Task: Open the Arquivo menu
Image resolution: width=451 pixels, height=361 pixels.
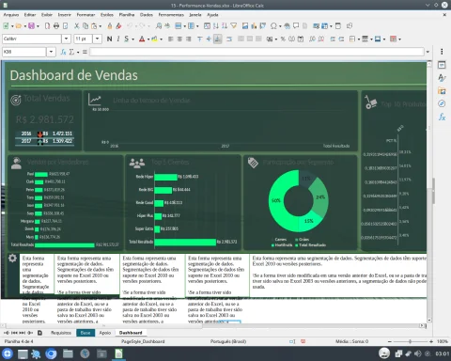Action: coord(11,15)
